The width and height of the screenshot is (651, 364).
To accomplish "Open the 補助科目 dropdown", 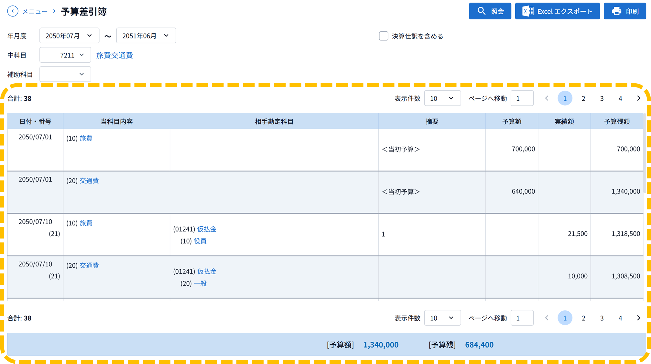I will [65, 74].
